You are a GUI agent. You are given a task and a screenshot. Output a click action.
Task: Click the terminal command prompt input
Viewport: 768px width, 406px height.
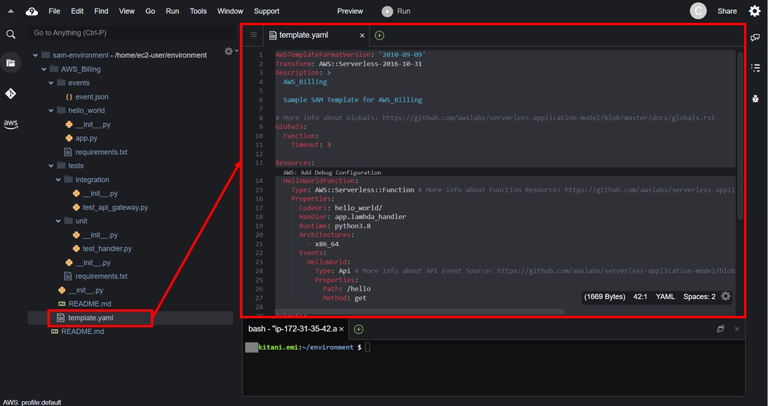point(368,347)
